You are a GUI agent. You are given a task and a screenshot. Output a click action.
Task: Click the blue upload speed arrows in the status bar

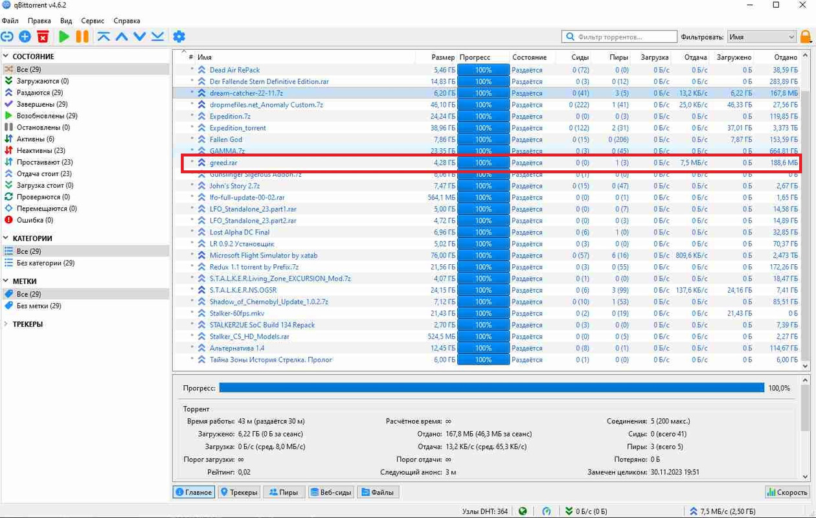click(x=694, y=511)
